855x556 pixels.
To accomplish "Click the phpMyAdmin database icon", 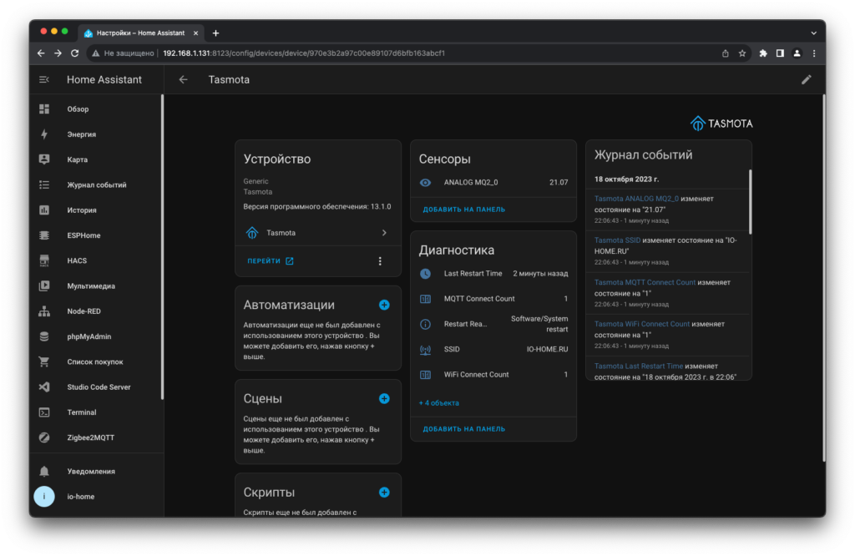I will (x=44, y=336).
